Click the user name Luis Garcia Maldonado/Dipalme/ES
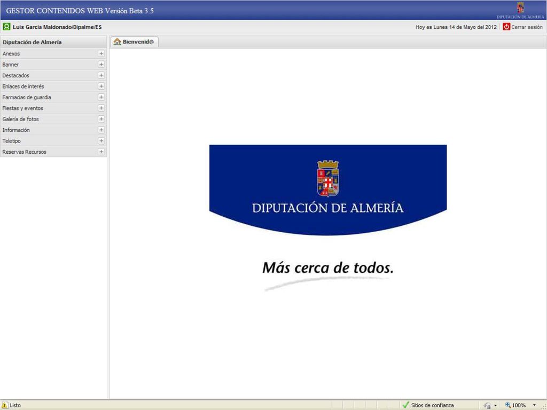547x410 pixels. 57,27
